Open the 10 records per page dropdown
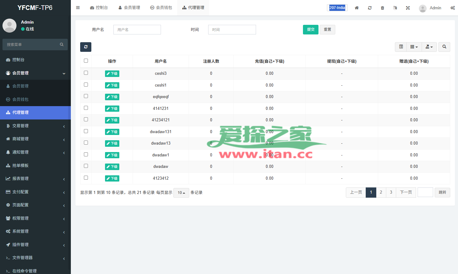The width and height of the screenshot is (458, 274). [x=181, y=193]
